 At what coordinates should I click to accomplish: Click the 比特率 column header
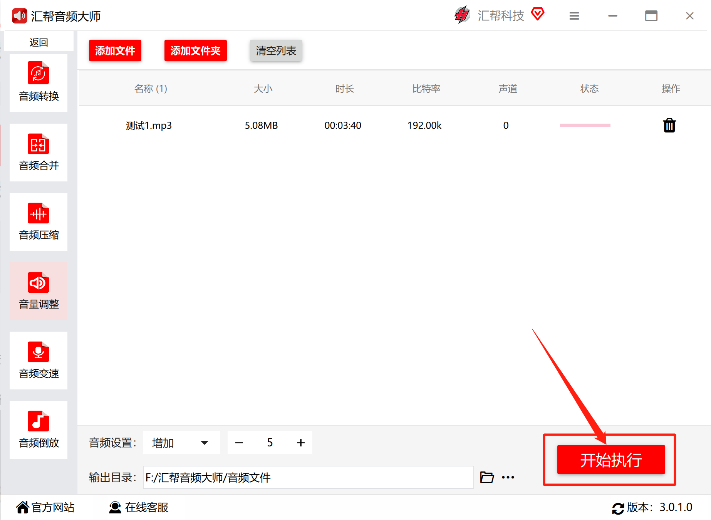tap(426, 89)
